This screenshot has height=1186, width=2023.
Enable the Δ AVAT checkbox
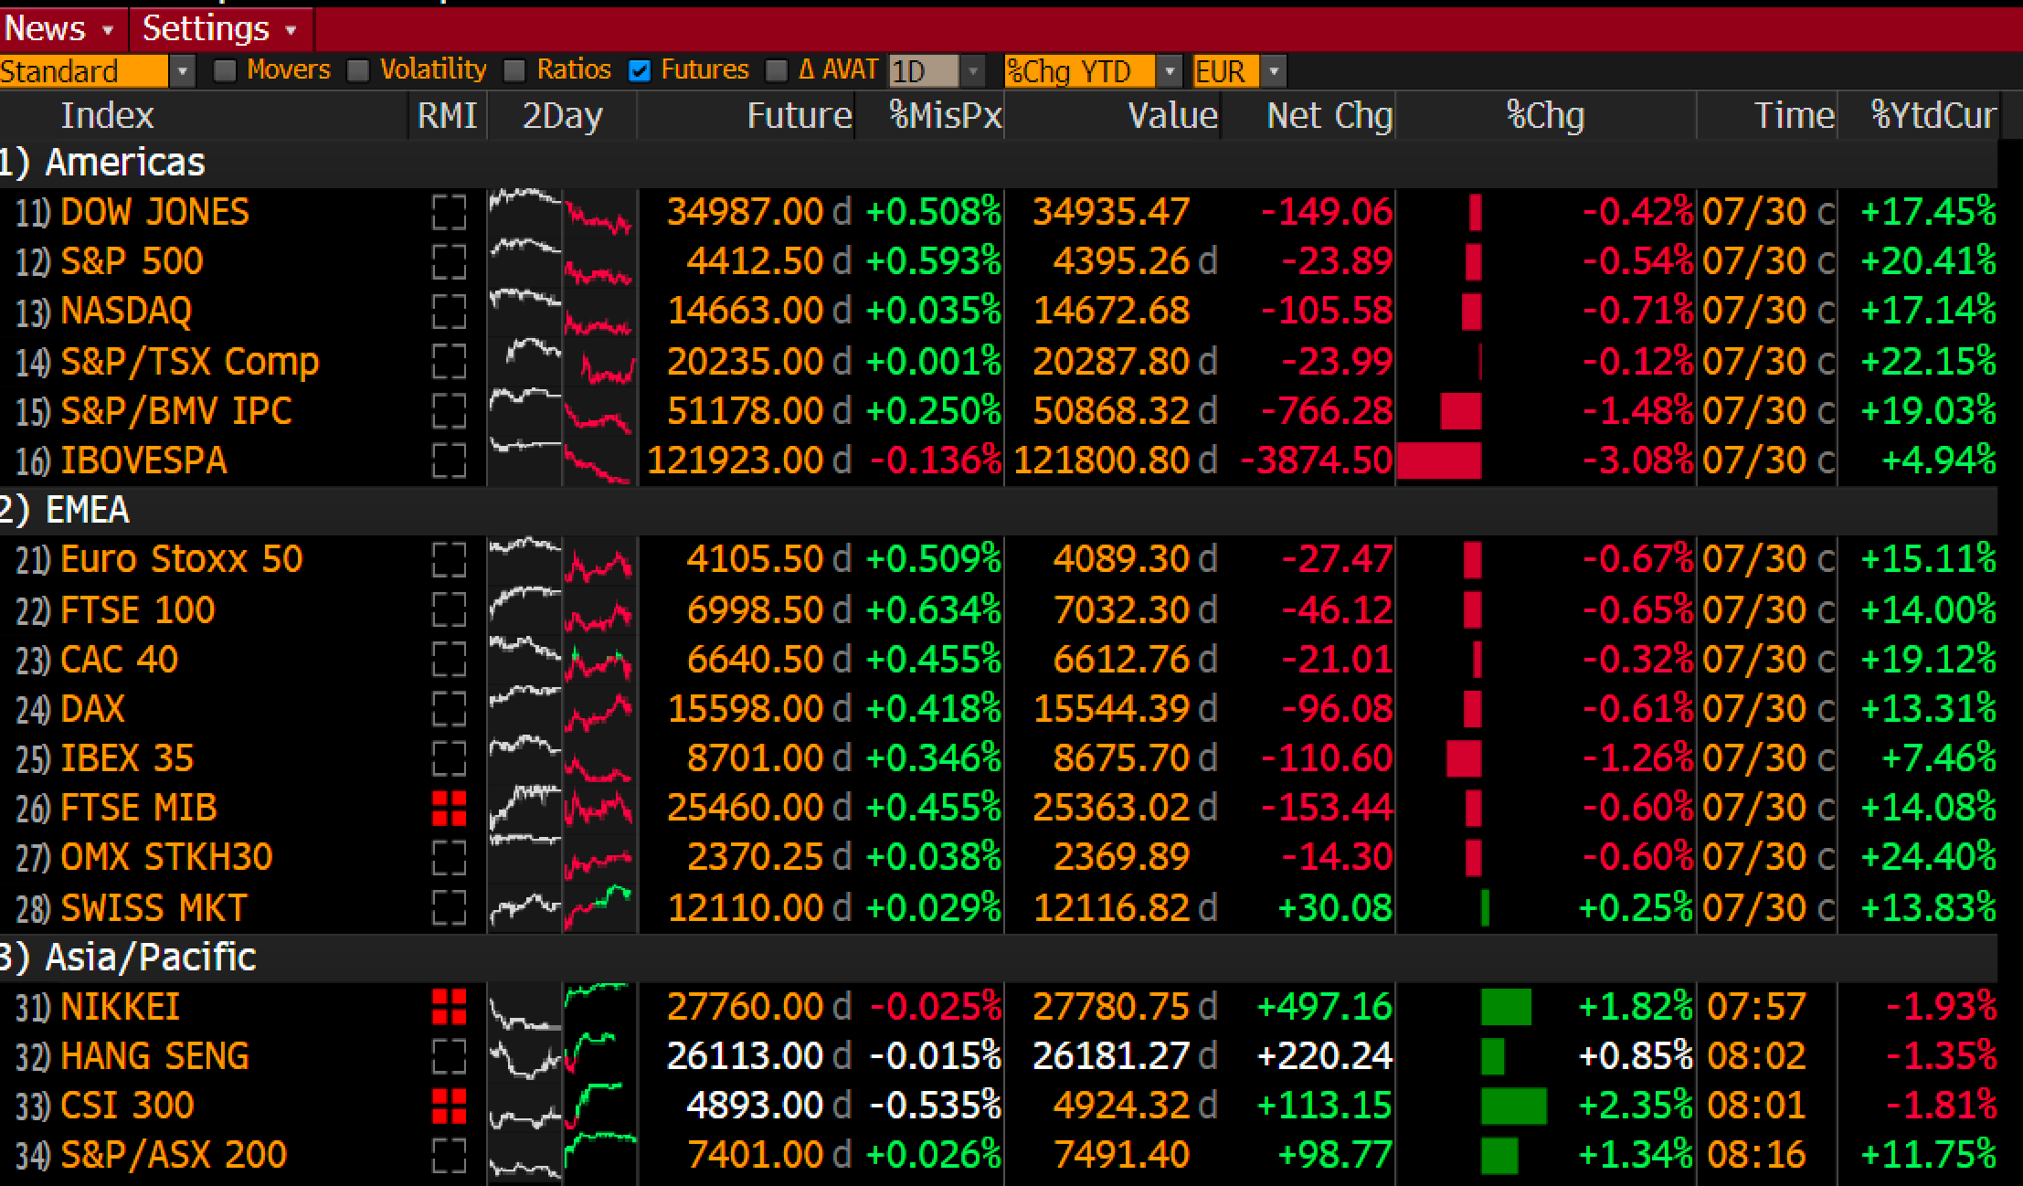pyautogui.click(x=776, y=70)
